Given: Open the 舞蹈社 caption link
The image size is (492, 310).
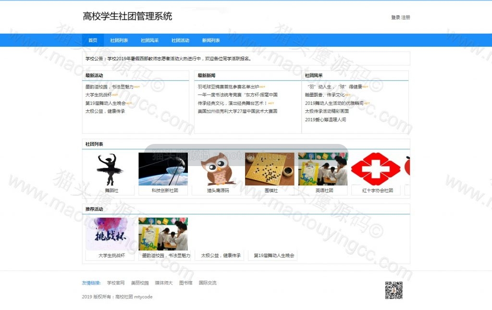Looking at the screenshot, I should (x=111, y=191).
